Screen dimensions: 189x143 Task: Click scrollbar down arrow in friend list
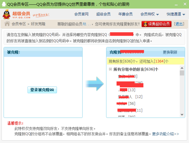pos(182,115)
